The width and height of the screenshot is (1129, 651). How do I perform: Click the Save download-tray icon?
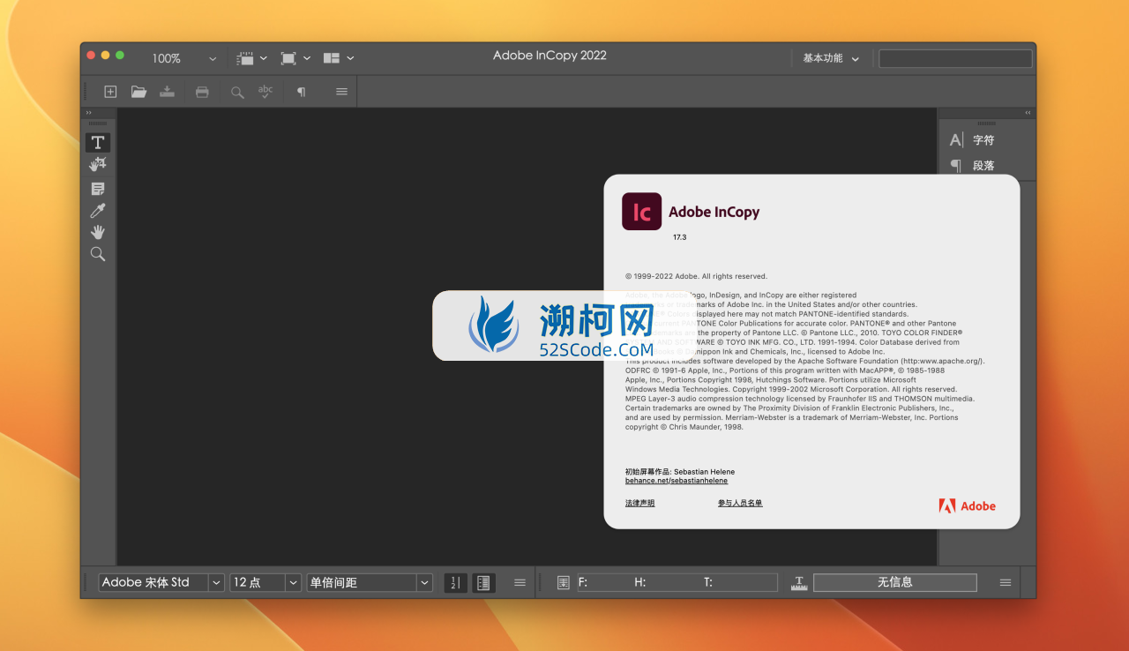[x=167, y=92]
